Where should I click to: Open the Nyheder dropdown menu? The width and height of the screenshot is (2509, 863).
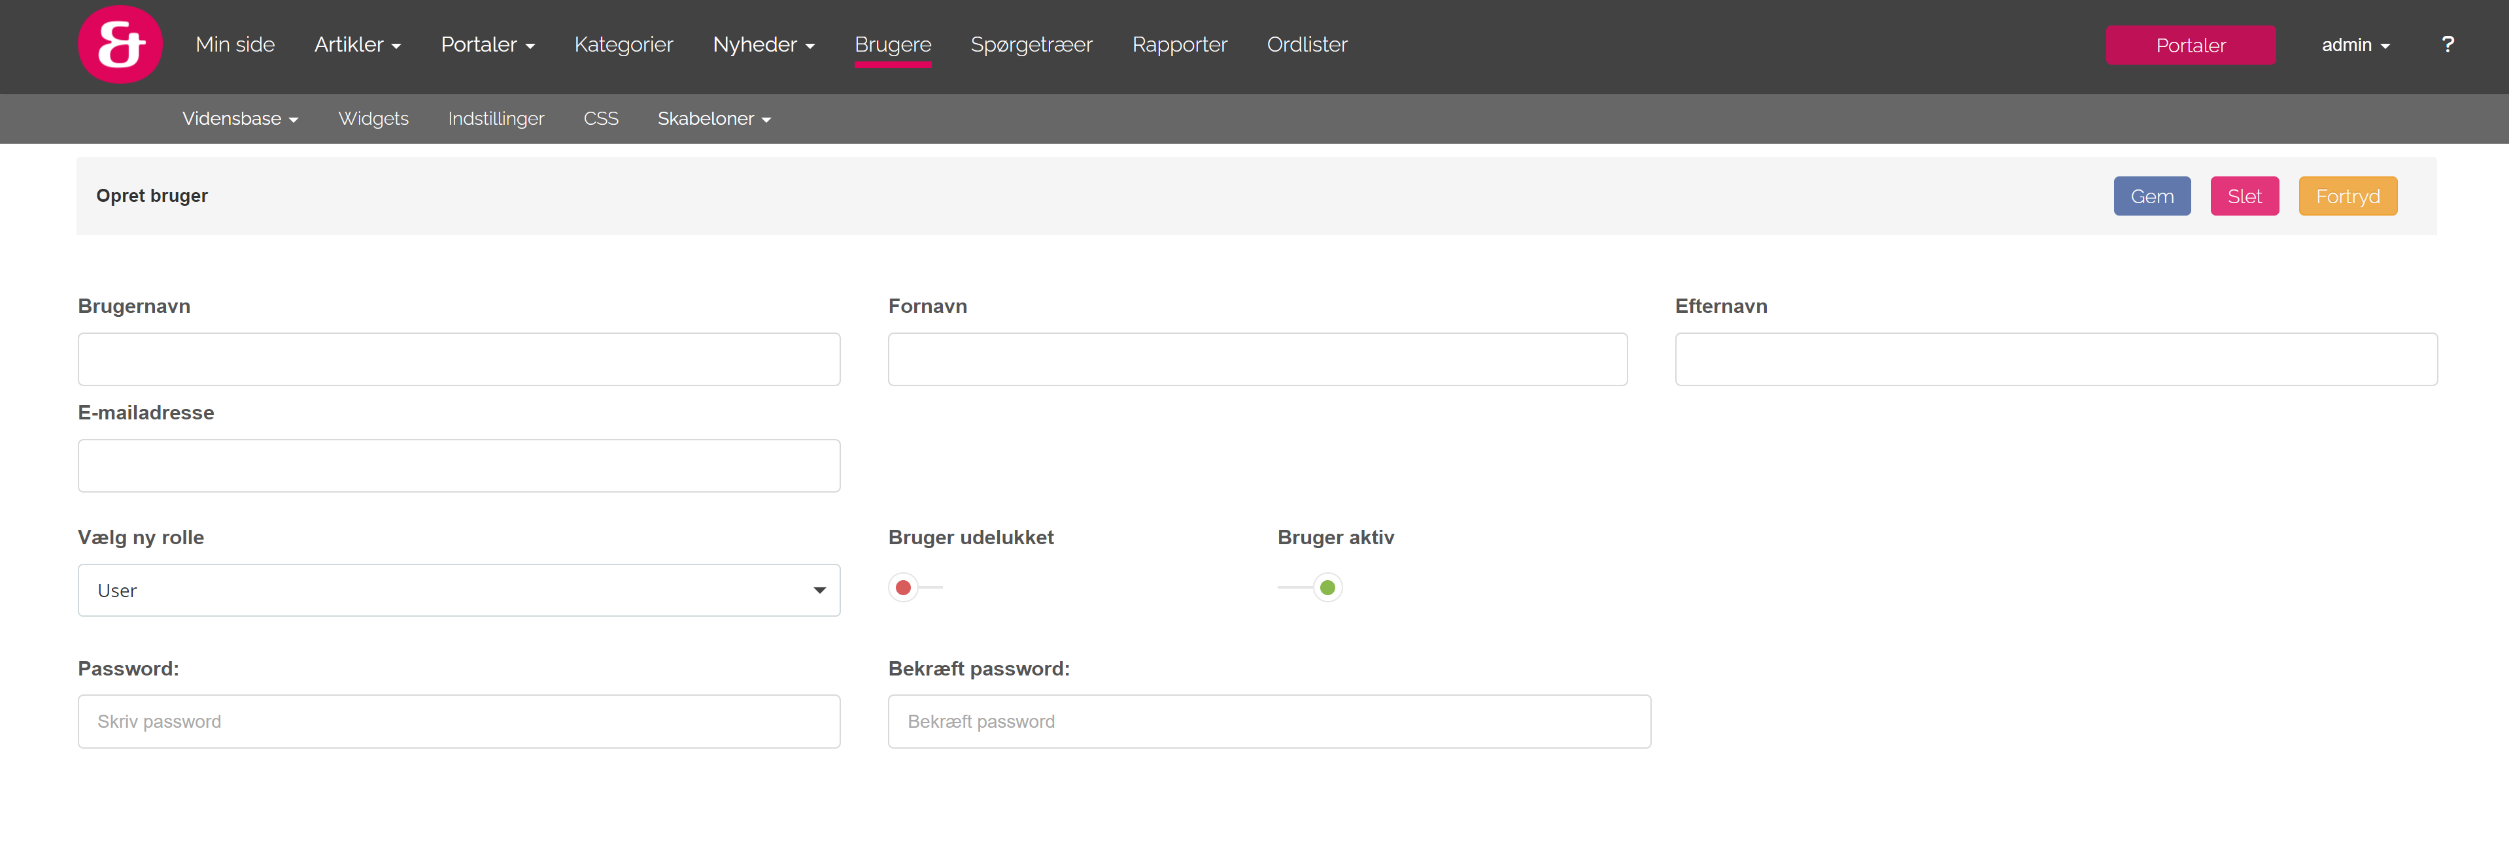762,45
